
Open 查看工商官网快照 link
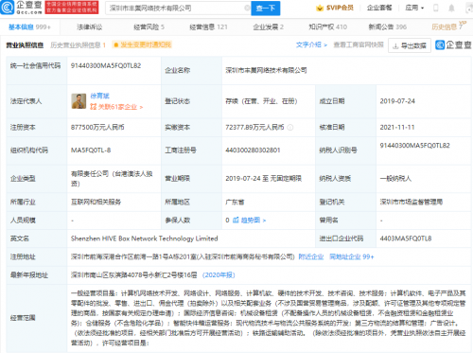(x=359, y=44)
